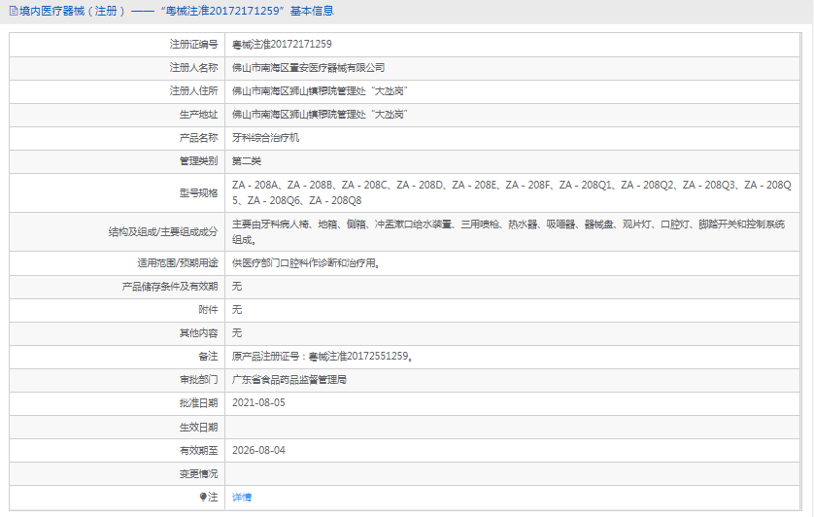Click the 结构及组成/主要组成成分 label
The image size is (814, 517).
tap(163, 231)
